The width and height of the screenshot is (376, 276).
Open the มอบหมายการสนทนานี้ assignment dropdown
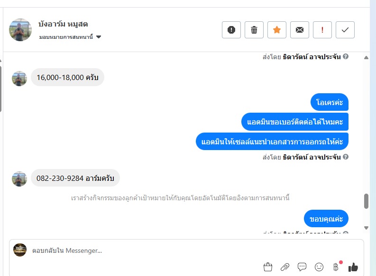pos(70,37)
